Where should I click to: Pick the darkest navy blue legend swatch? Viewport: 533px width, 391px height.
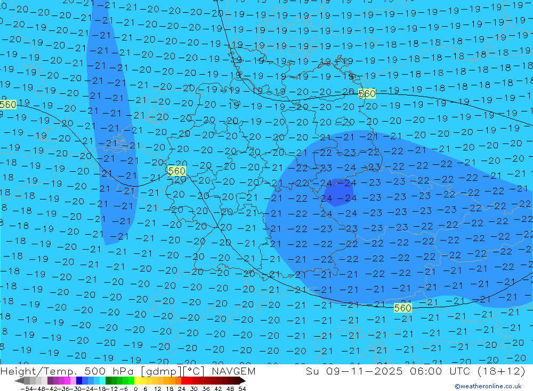[79, 380]
